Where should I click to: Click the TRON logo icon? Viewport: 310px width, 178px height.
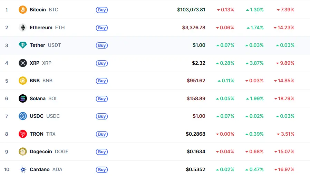(23, 134)
